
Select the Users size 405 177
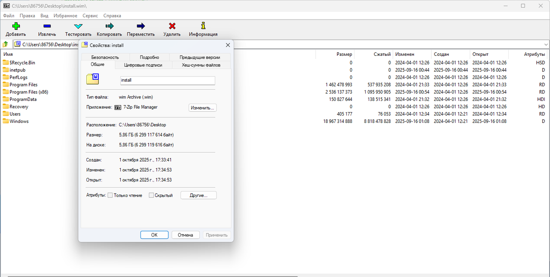tap(345, 114)
